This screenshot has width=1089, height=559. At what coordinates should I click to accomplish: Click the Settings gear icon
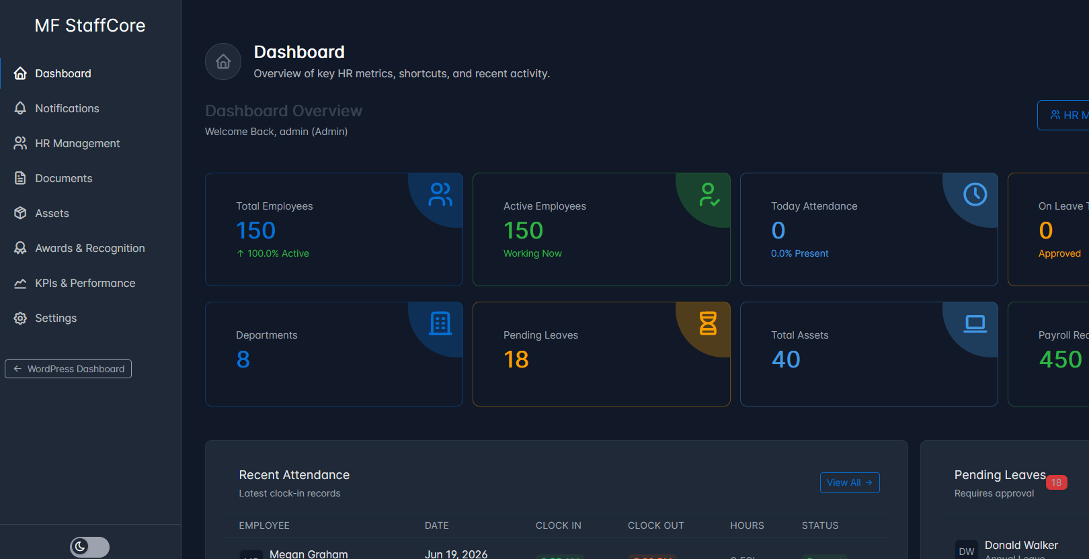coord(20,318)
